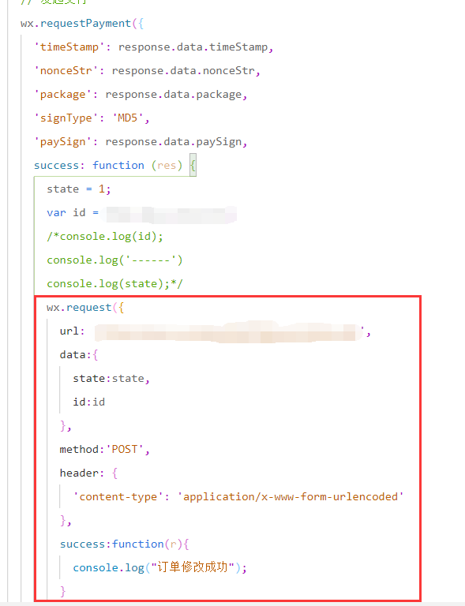Click the 'signType': 'MD5' line
This screenshot has height=606, width=465.
click(92, 118)
